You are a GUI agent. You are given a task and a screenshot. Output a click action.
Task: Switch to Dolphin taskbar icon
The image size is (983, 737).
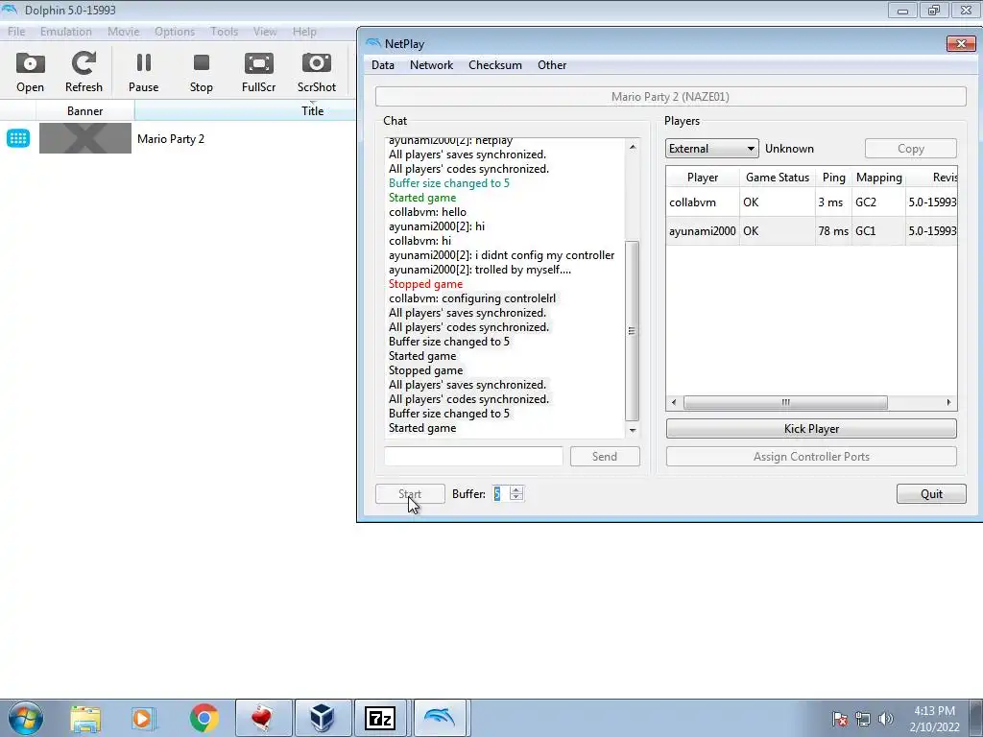point(440,718)
